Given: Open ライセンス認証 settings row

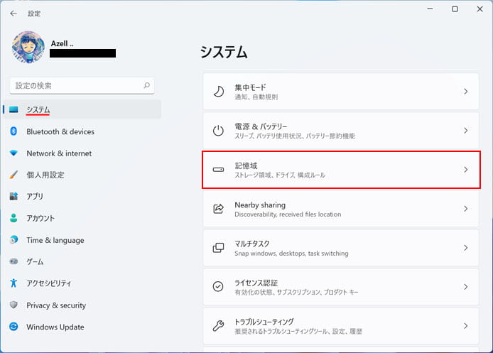Looking at the screenshot, I should (341, 287).
